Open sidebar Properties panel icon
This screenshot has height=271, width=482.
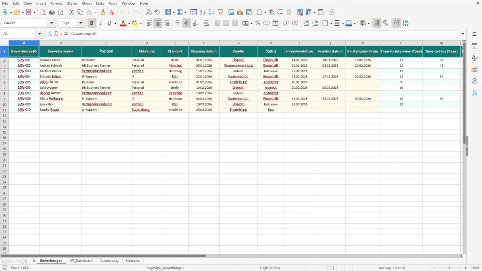474,47
